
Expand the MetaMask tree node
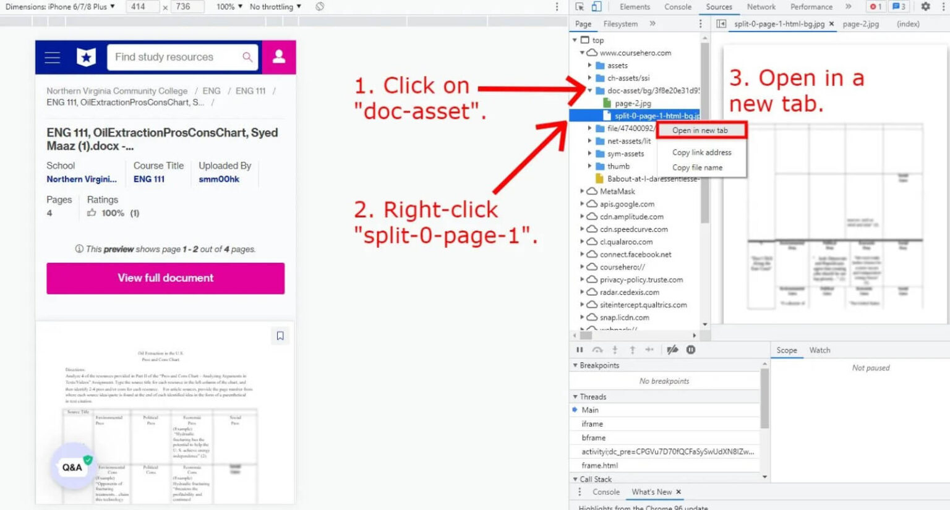coord(582,192)
